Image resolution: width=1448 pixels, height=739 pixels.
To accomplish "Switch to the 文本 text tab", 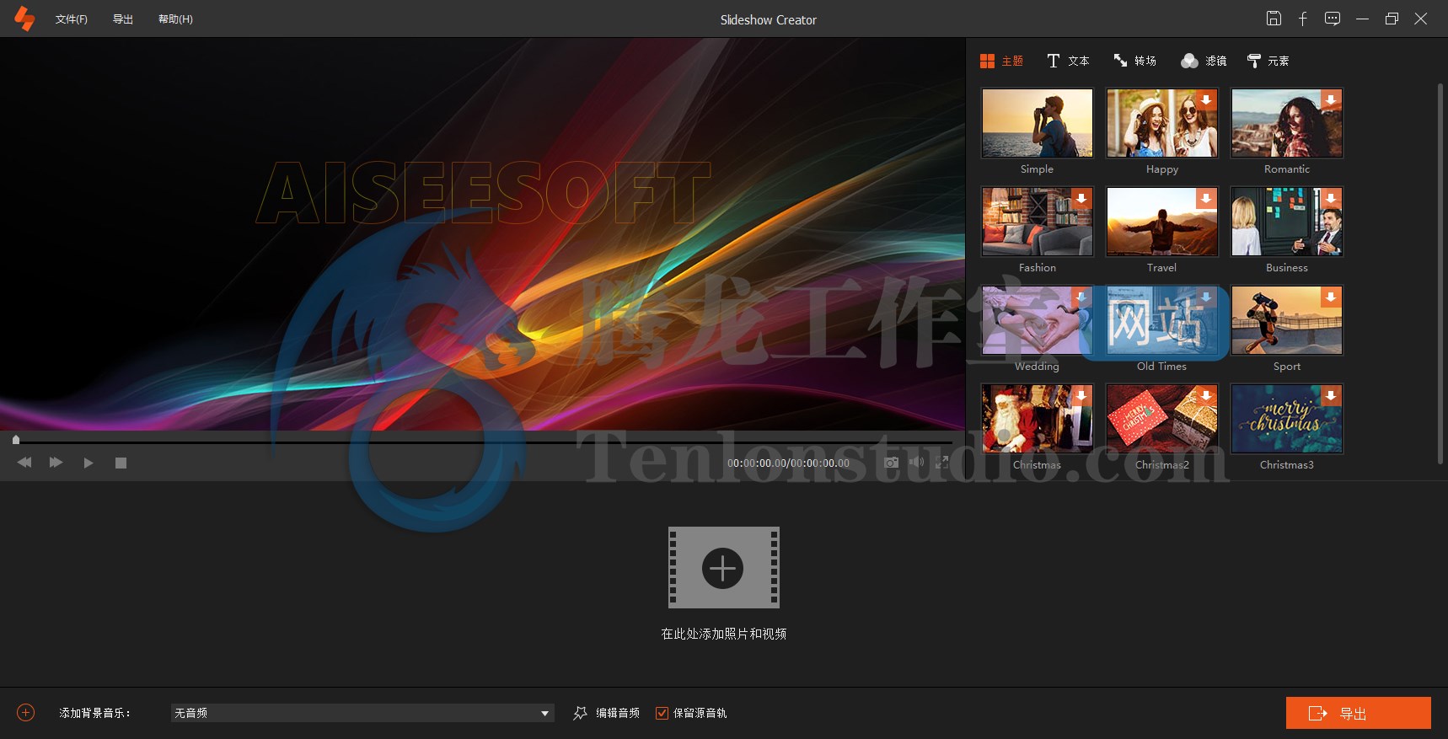I will [x=1068, y=61].
